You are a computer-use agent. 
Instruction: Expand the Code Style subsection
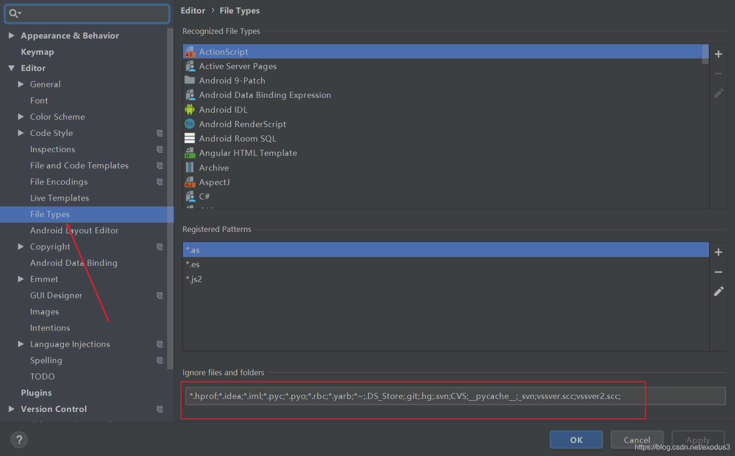[21, 133]
